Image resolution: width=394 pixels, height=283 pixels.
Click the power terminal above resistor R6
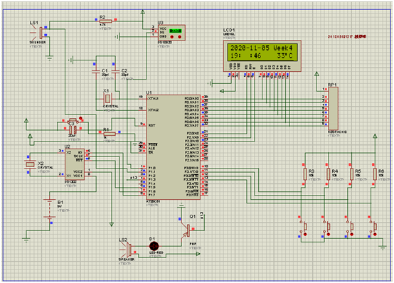(375, 136)
